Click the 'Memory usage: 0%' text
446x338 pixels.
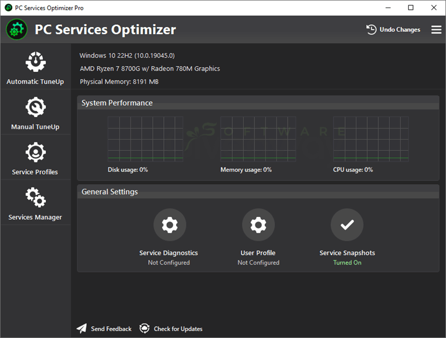pyautogui.click(x=246, y=170)
